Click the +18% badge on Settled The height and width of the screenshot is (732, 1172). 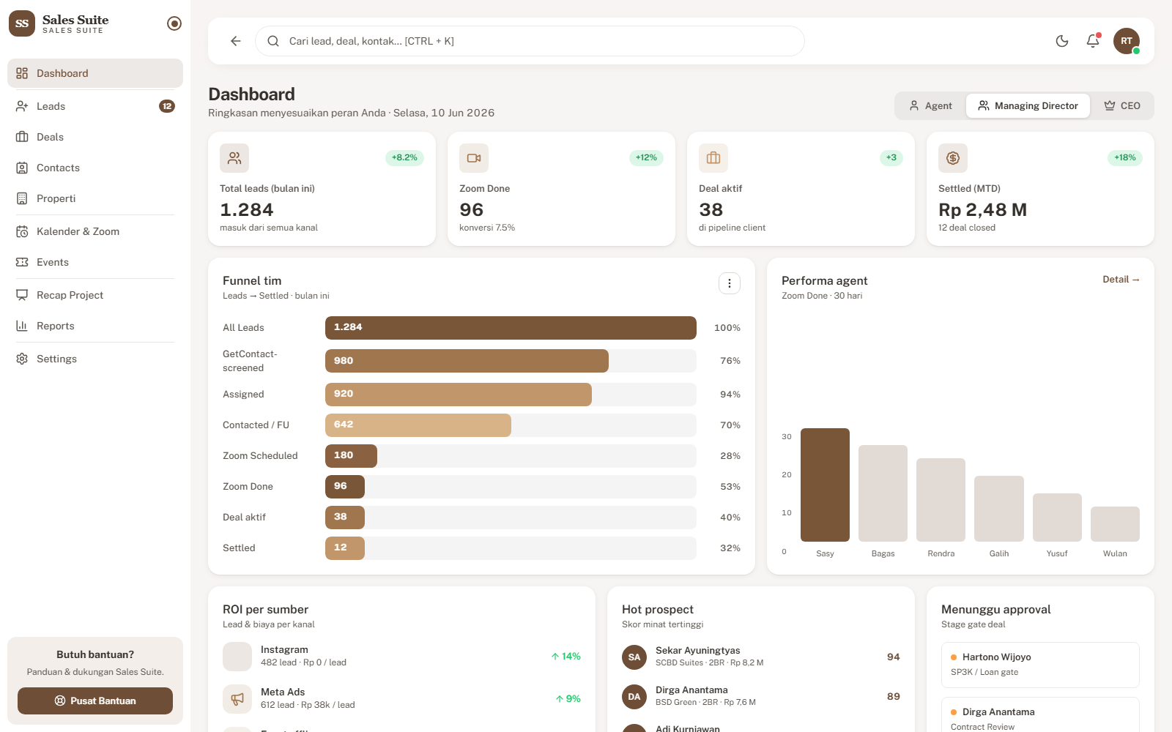point(1125,157)
